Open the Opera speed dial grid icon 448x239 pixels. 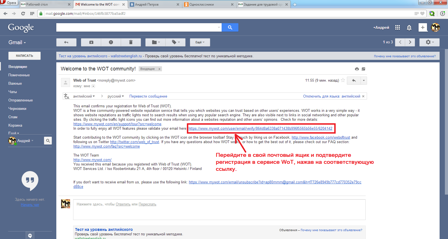(x=32, y=13)
